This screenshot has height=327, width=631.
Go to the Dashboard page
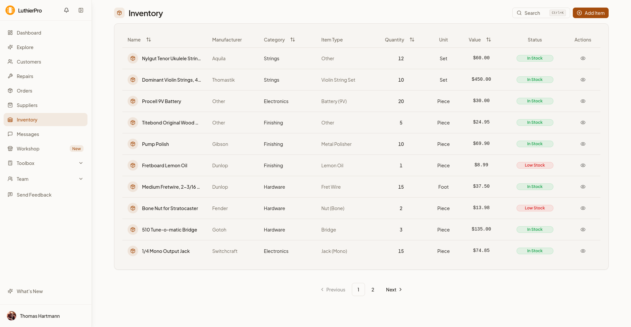[x=45, y=33]
